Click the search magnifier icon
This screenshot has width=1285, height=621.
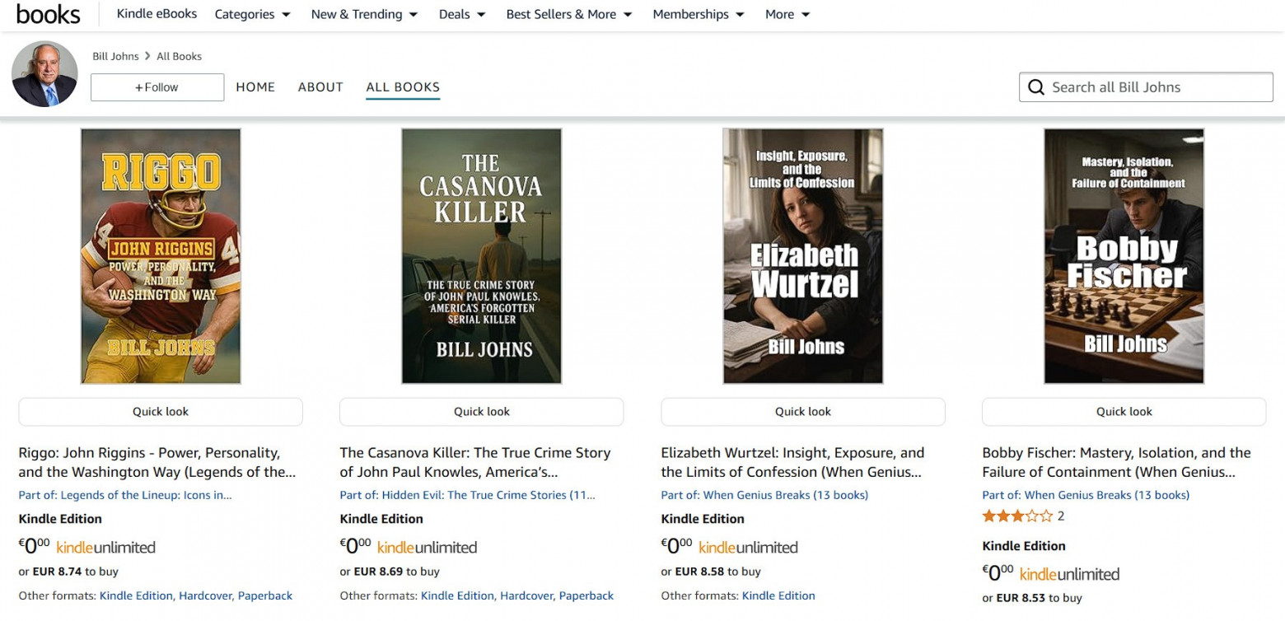tap(1036, 87)
